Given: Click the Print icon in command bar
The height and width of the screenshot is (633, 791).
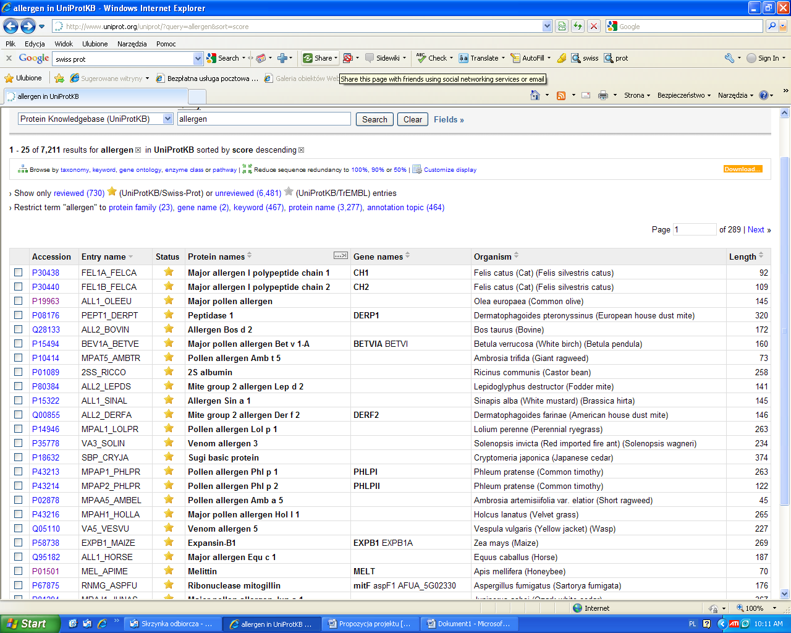Looking at the screenshot, I should tap(603, 95).
